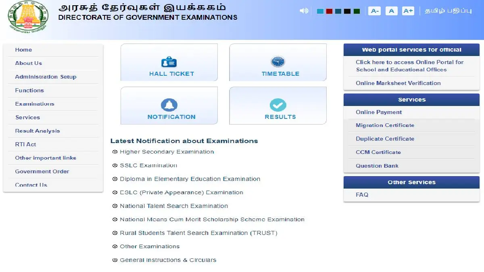The width and height of the screenshot is (484, 272).
Task: Click the speaker audio icon
Action: pos(304,11)
